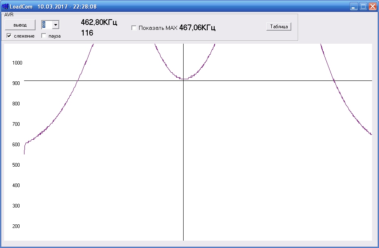Click the combo box field showing 8

tap(47, 25)
